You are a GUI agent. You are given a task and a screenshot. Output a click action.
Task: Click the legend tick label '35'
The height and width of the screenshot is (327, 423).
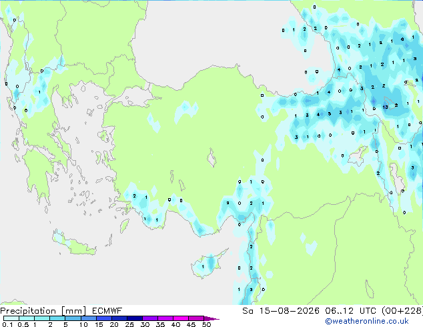[x=161, y=324]
